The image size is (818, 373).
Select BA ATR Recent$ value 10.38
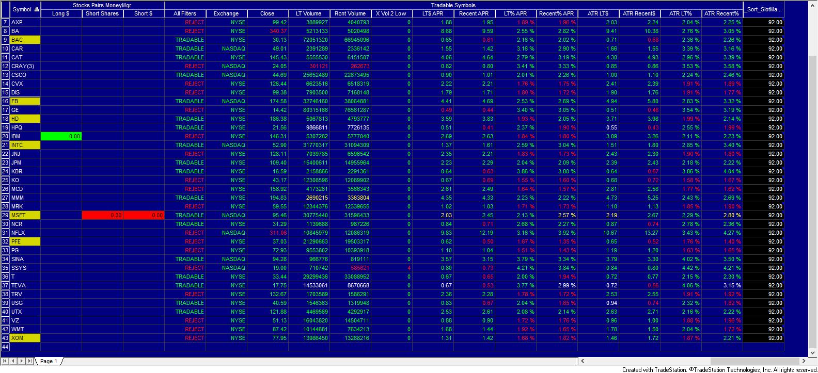click(x=639, y=31)
